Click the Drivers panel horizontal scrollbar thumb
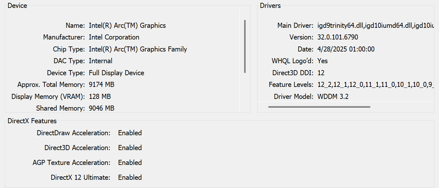The height and width of the screenshot is (188, 439). click(319, 107)
